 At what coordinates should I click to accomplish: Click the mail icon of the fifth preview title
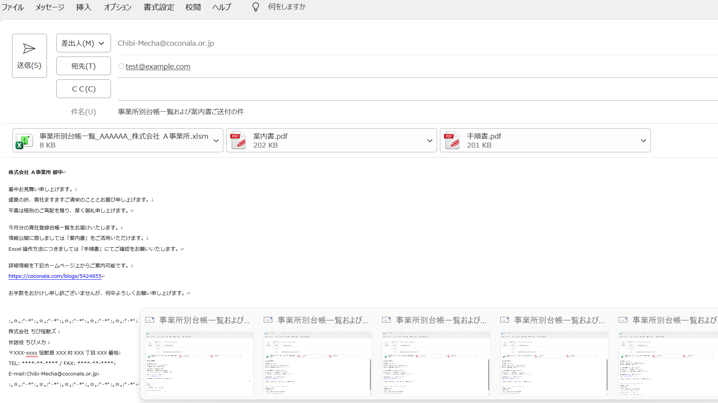click(623, 320)
